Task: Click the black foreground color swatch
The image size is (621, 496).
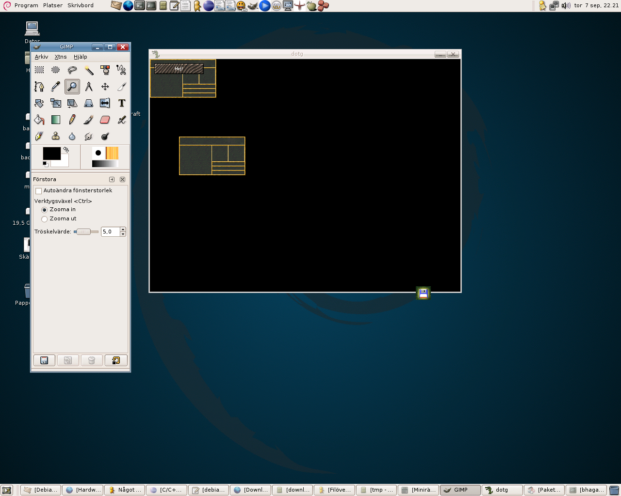Action: pos(51,153)
